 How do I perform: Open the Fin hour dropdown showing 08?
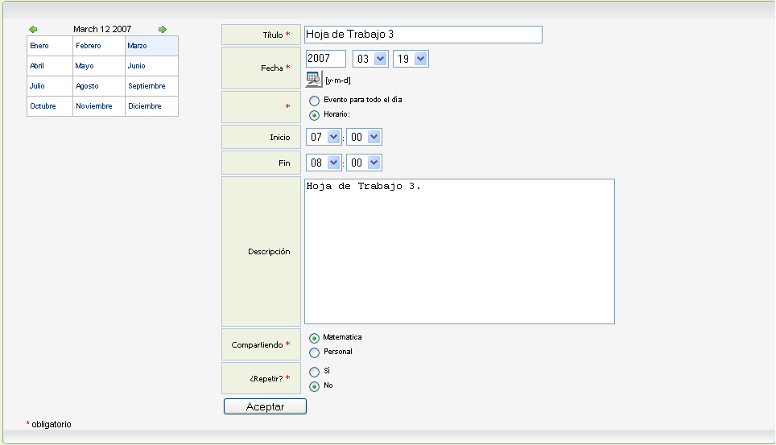pyautogui.click(x=324, y=163)
